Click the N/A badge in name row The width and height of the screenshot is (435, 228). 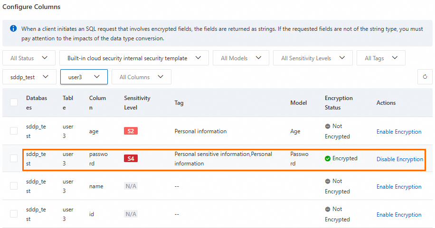131,186
